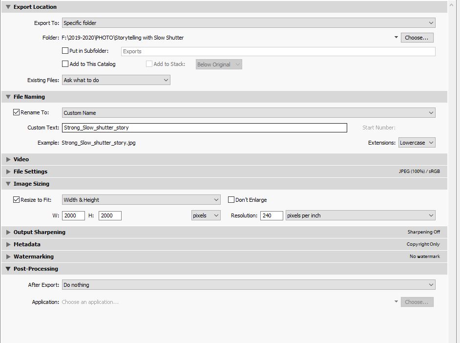Collapse the File Naming section

8,97
